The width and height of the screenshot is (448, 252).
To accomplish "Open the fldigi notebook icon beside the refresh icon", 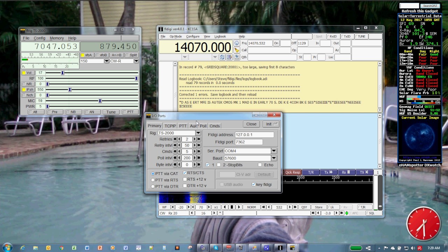I will [x=229, y=57].
